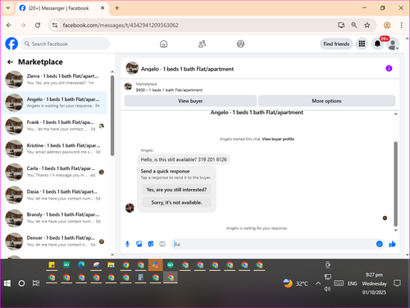View site information icon in address bar
This screenshot has width=410, height=308.
tap(55, 25)
